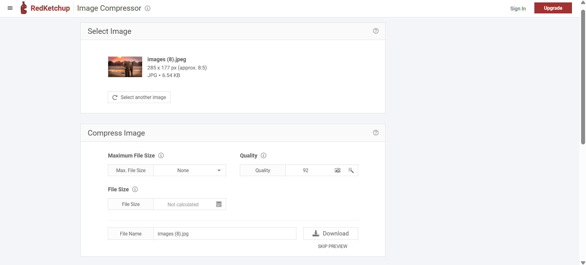Click the Quality value field
Viewport: 586px width, 265px height.
tap(306, 171)
